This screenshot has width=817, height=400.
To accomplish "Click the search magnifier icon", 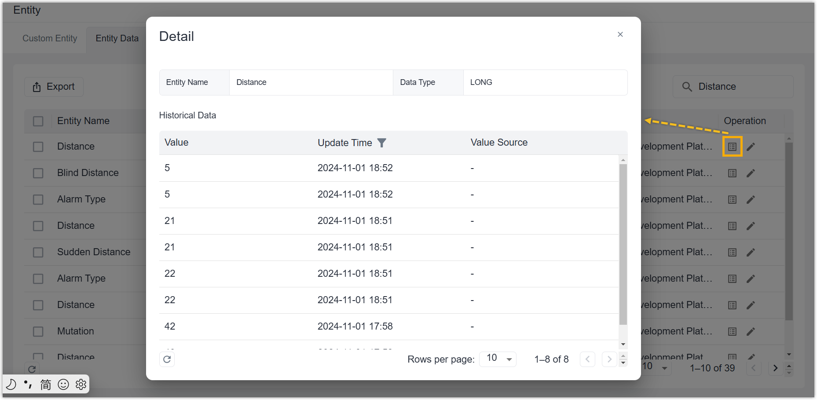I will coord(687,87).
